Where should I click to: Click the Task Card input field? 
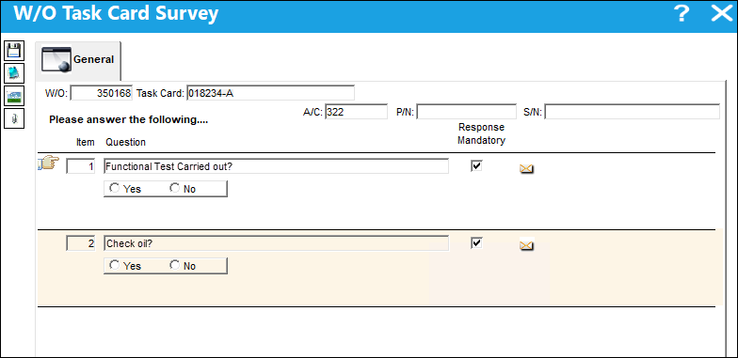point(271,93)
